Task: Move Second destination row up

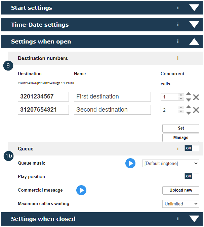Action: [189, 107]
